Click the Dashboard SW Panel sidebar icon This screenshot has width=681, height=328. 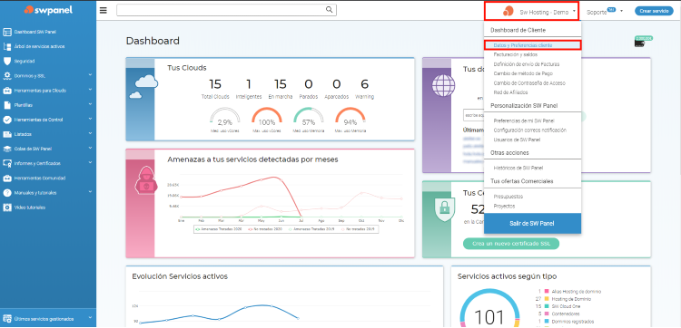(x=7, y=32)
